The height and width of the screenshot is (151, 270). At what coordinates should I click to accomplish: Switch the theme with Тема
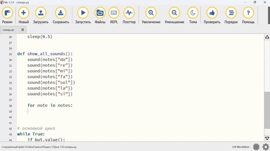pos(193,15)
